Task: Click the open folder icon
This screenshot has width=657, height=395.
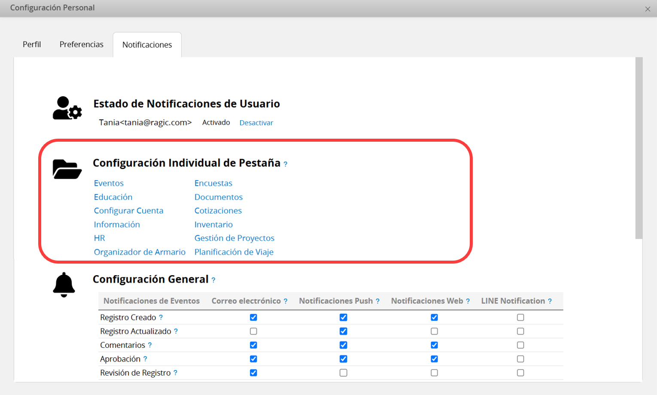Action: (x=67, y=169)
